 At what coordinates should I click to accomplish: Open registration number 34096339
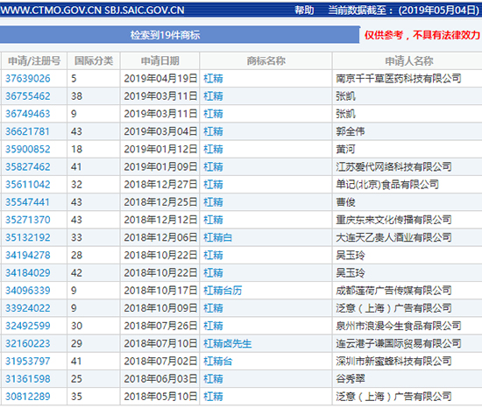point(28,291)
